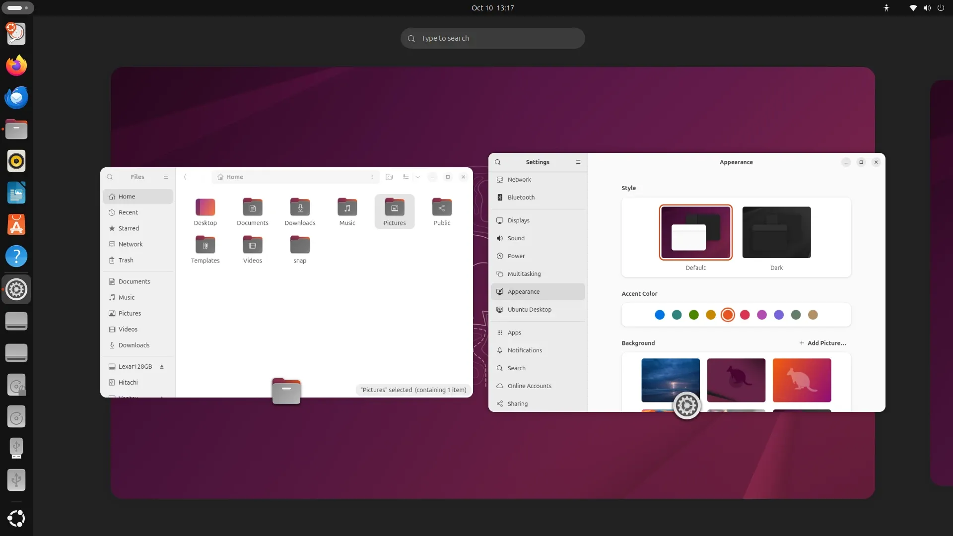The width and height of the screenshot is (953, 536).
Task: Click Add Picture button
Action: click(822, 343)
